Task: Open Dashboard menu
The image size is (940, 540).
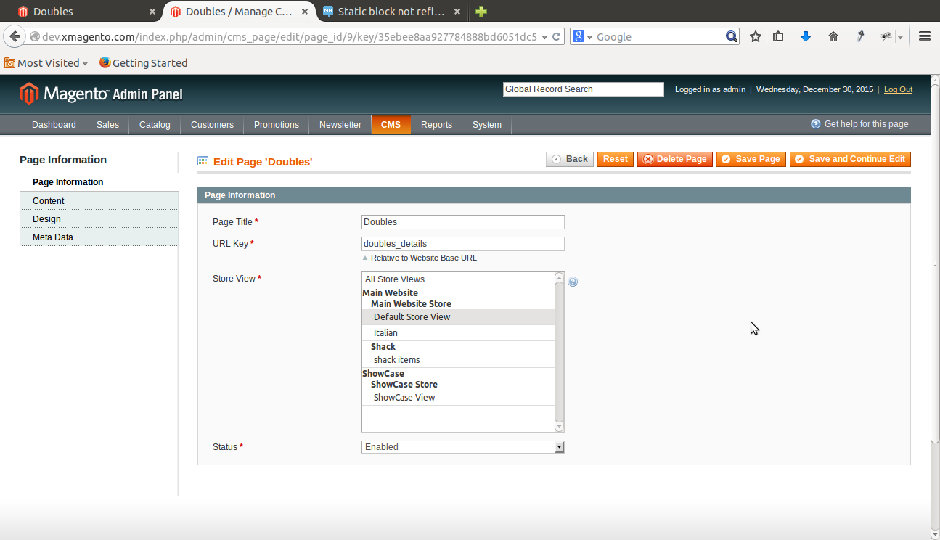Action: pos(54,125)
